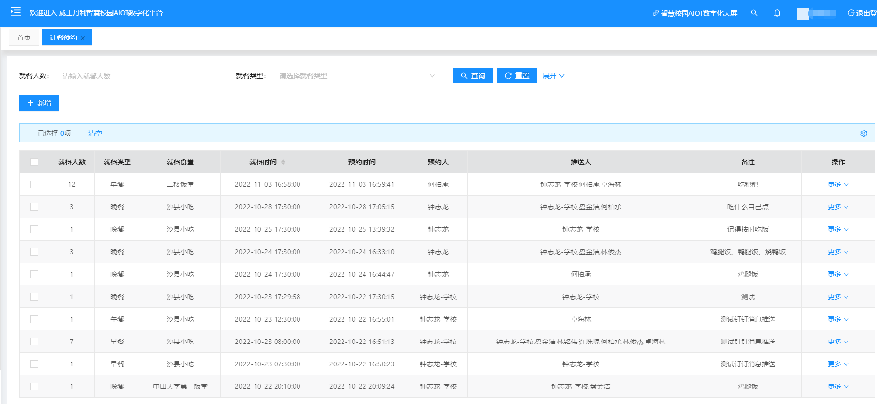
Task: Click the 查询 search button
Action: coord(473,76)
